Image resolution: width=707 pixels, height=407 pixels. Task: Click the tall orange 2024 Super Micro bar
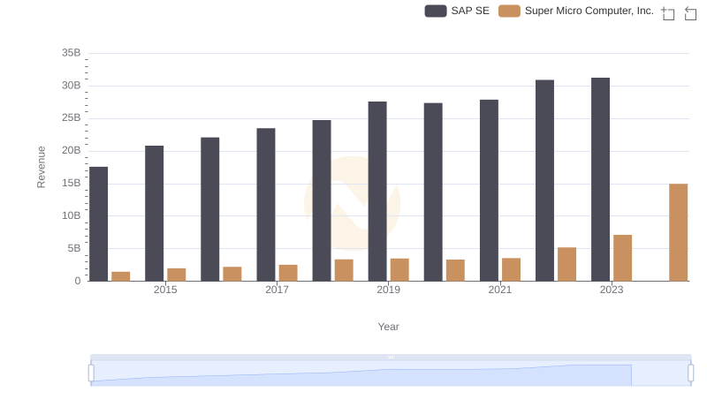(x=678, y=232)
